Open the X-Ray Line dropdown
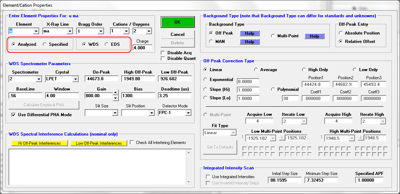This screenshot has width=400, height=194. [x=70, y=31]
